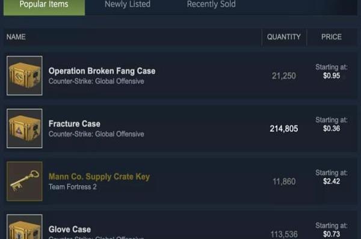Select the $0.36 Fracture Case price
This screenshot has height=239, width=361.
pos(332,129)
